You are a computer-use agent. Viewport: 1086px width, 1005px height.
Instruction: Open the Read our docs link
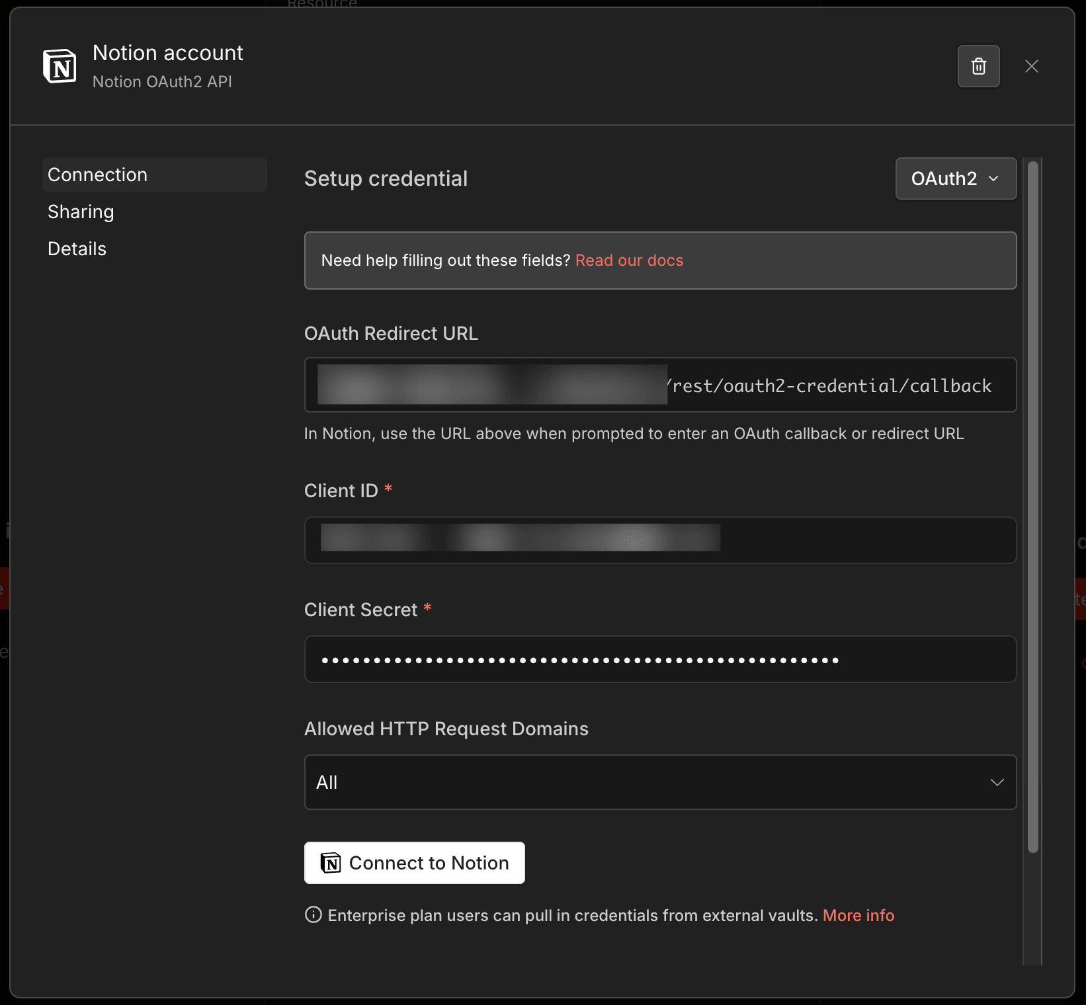629,261
